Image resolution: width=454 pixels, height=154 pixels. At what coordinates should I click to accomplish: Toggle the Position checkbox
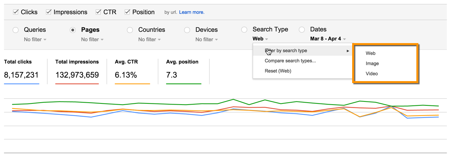pyautogui.click(x=127, y=12)
